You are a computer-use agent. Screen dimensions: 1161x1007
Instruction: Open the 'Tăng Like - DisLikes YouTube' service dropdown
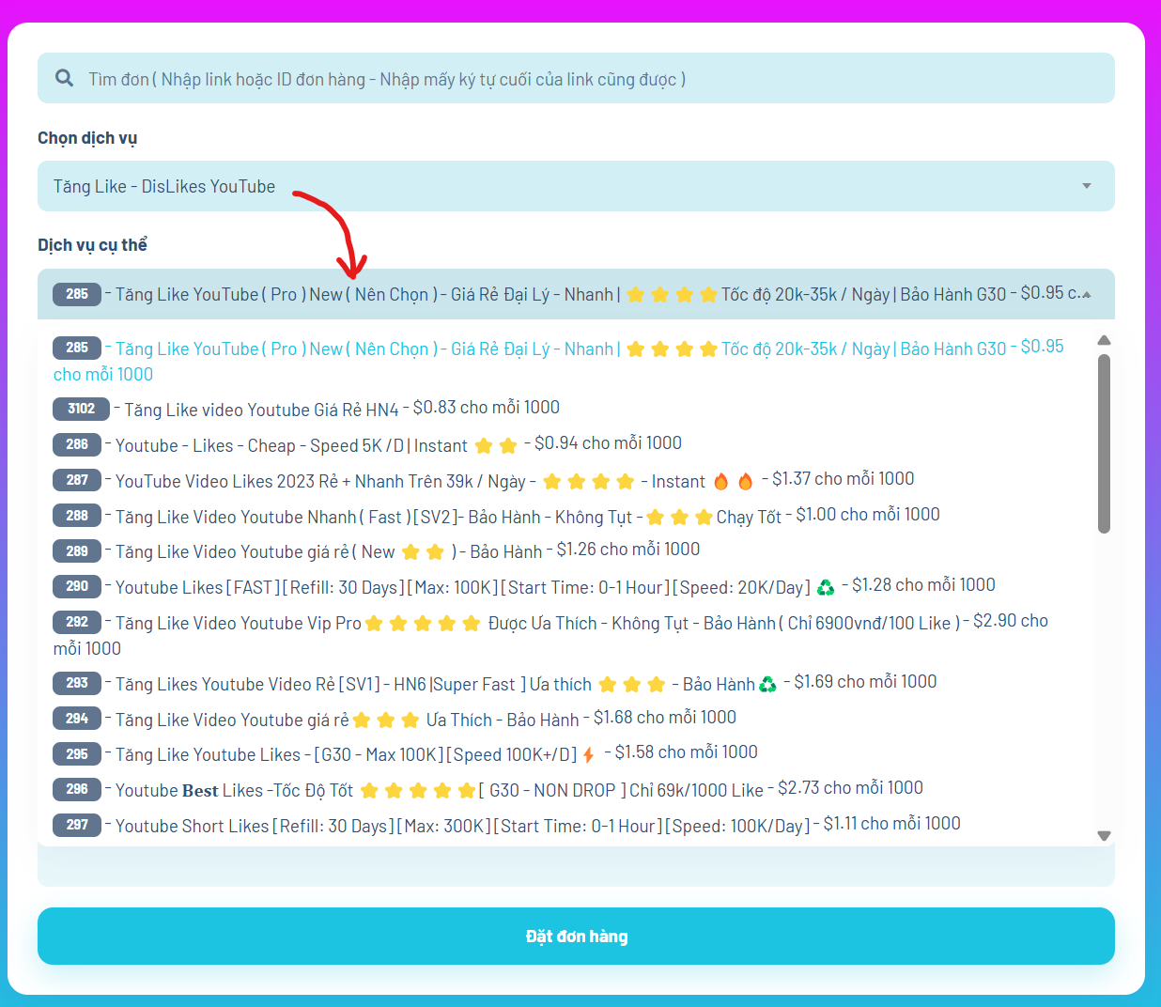564,186
